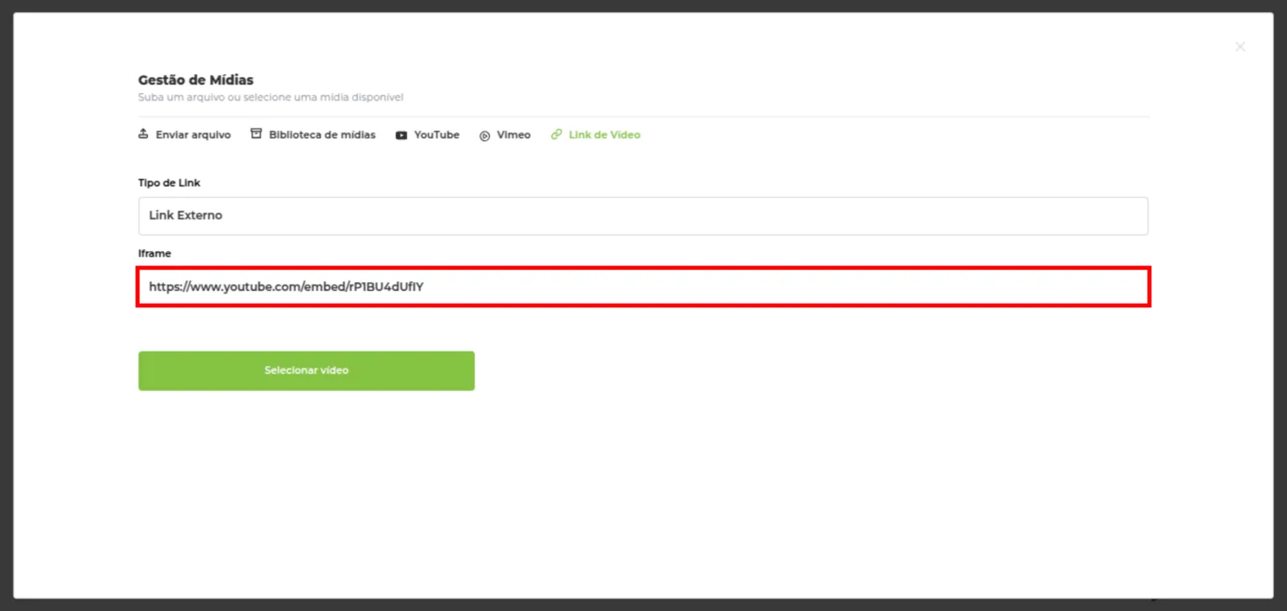The height and width of the screenshot is (611, 1287).
Task: Click the Selecionar vídeo button
Action: (306, 371)
